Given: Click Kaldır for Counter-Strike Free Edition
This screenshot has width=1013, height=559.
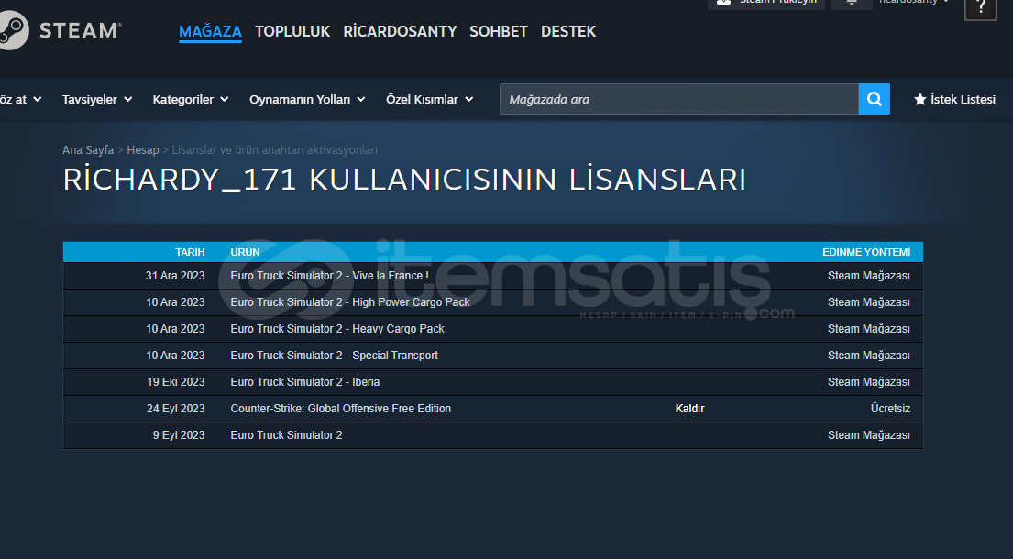Looking at the screenshot, I should click(x=690, y=409).
